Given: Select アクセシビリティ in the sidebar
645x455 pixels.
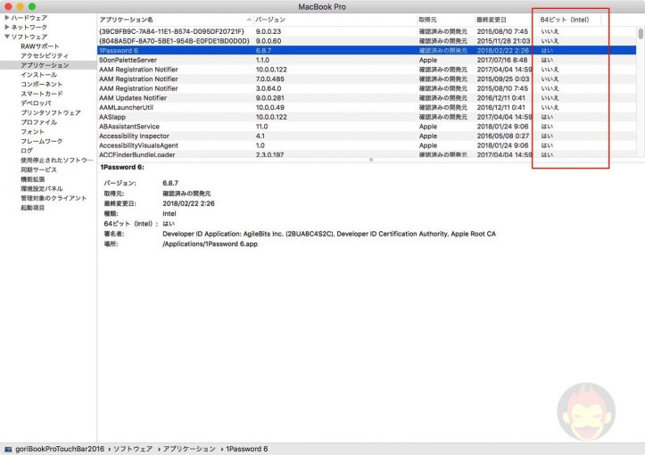Looking at the screenshot, I should (x=45, y=55).
